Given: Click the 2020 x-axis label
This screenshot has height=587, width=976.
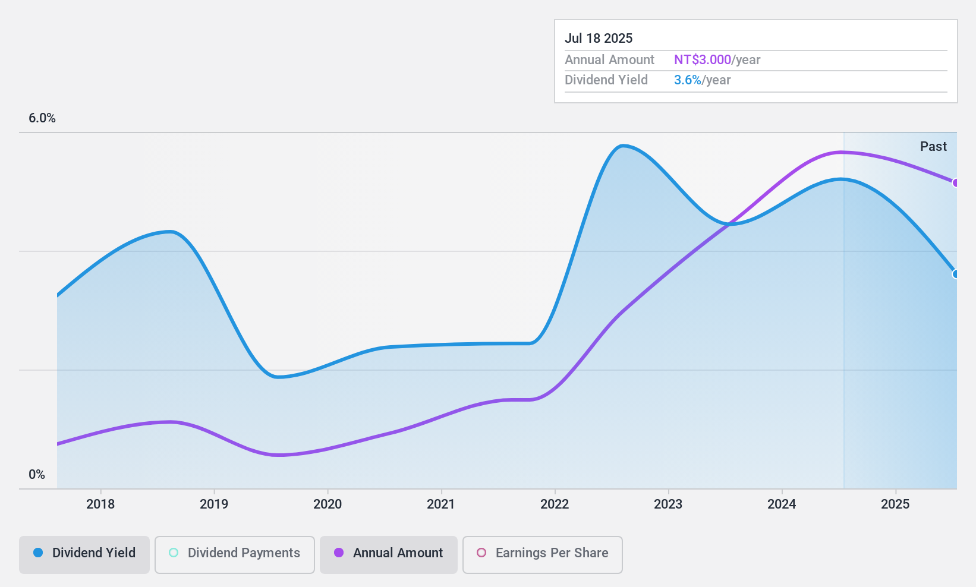Looking at the screenshot, I should [x=328, y=504].
